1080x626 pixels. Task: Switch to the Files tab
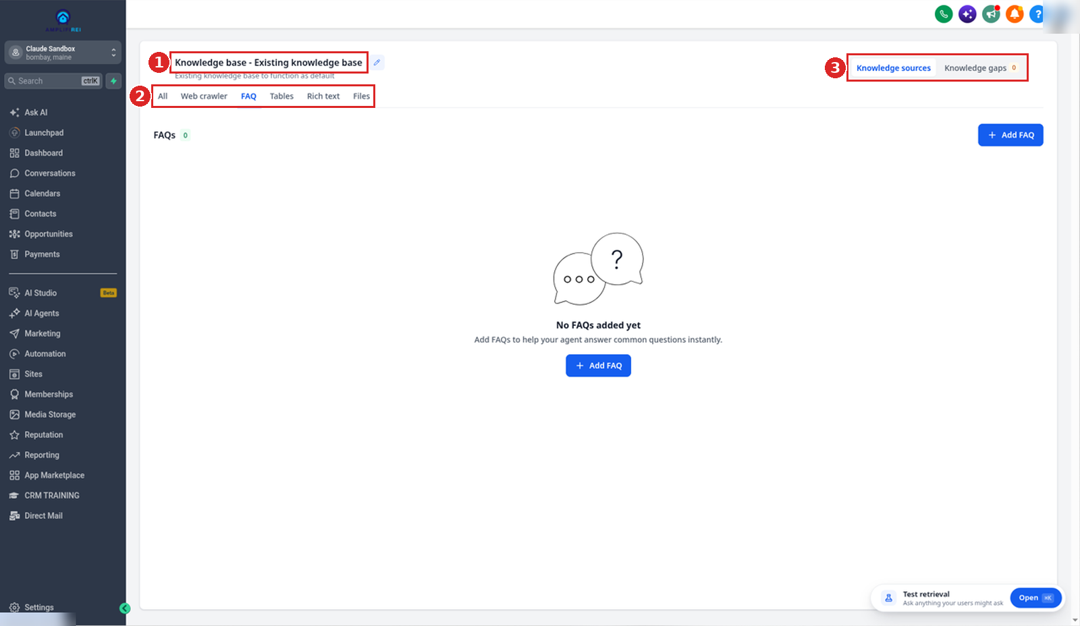click(361, 96)
